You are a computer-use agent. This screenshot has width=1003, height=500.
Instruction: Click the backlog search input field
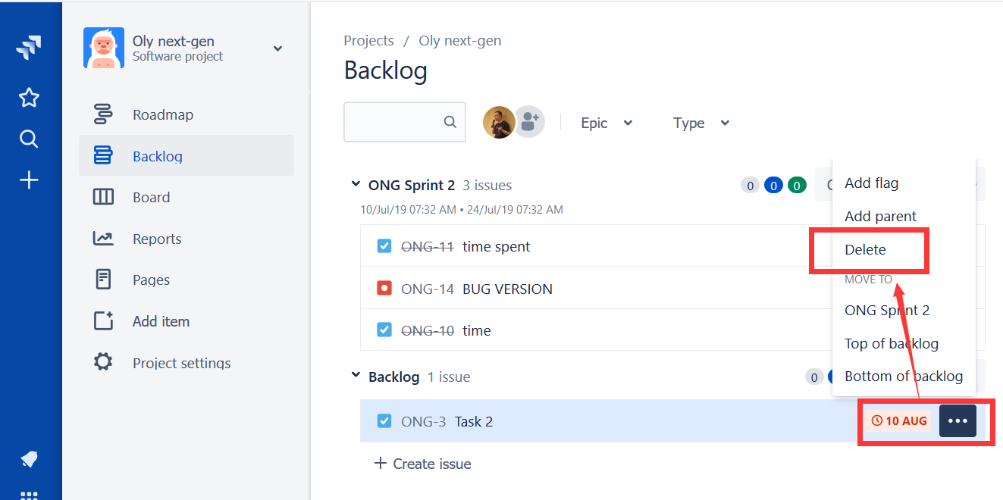[405, 122]
